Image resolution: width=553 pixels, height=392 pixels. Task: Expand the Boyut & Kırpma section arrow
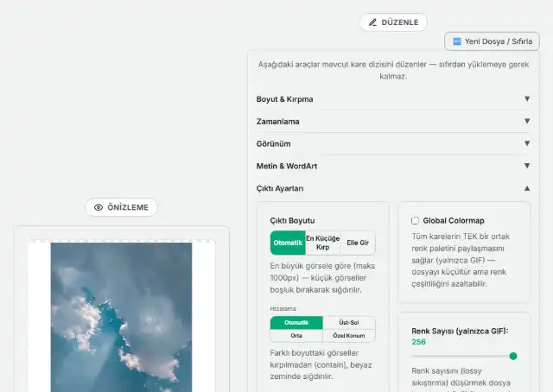pyautogui.click(x=527, y=98)
